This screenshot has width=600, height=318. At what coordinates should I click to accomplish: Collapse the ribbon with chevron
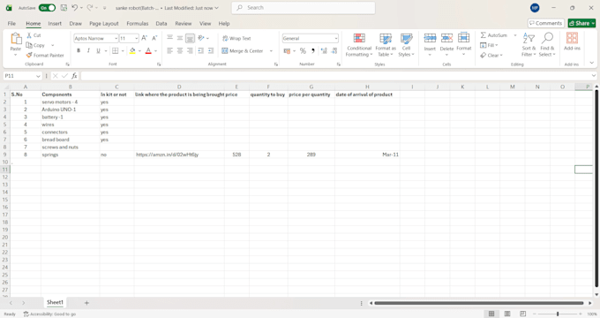pos(592,64)
